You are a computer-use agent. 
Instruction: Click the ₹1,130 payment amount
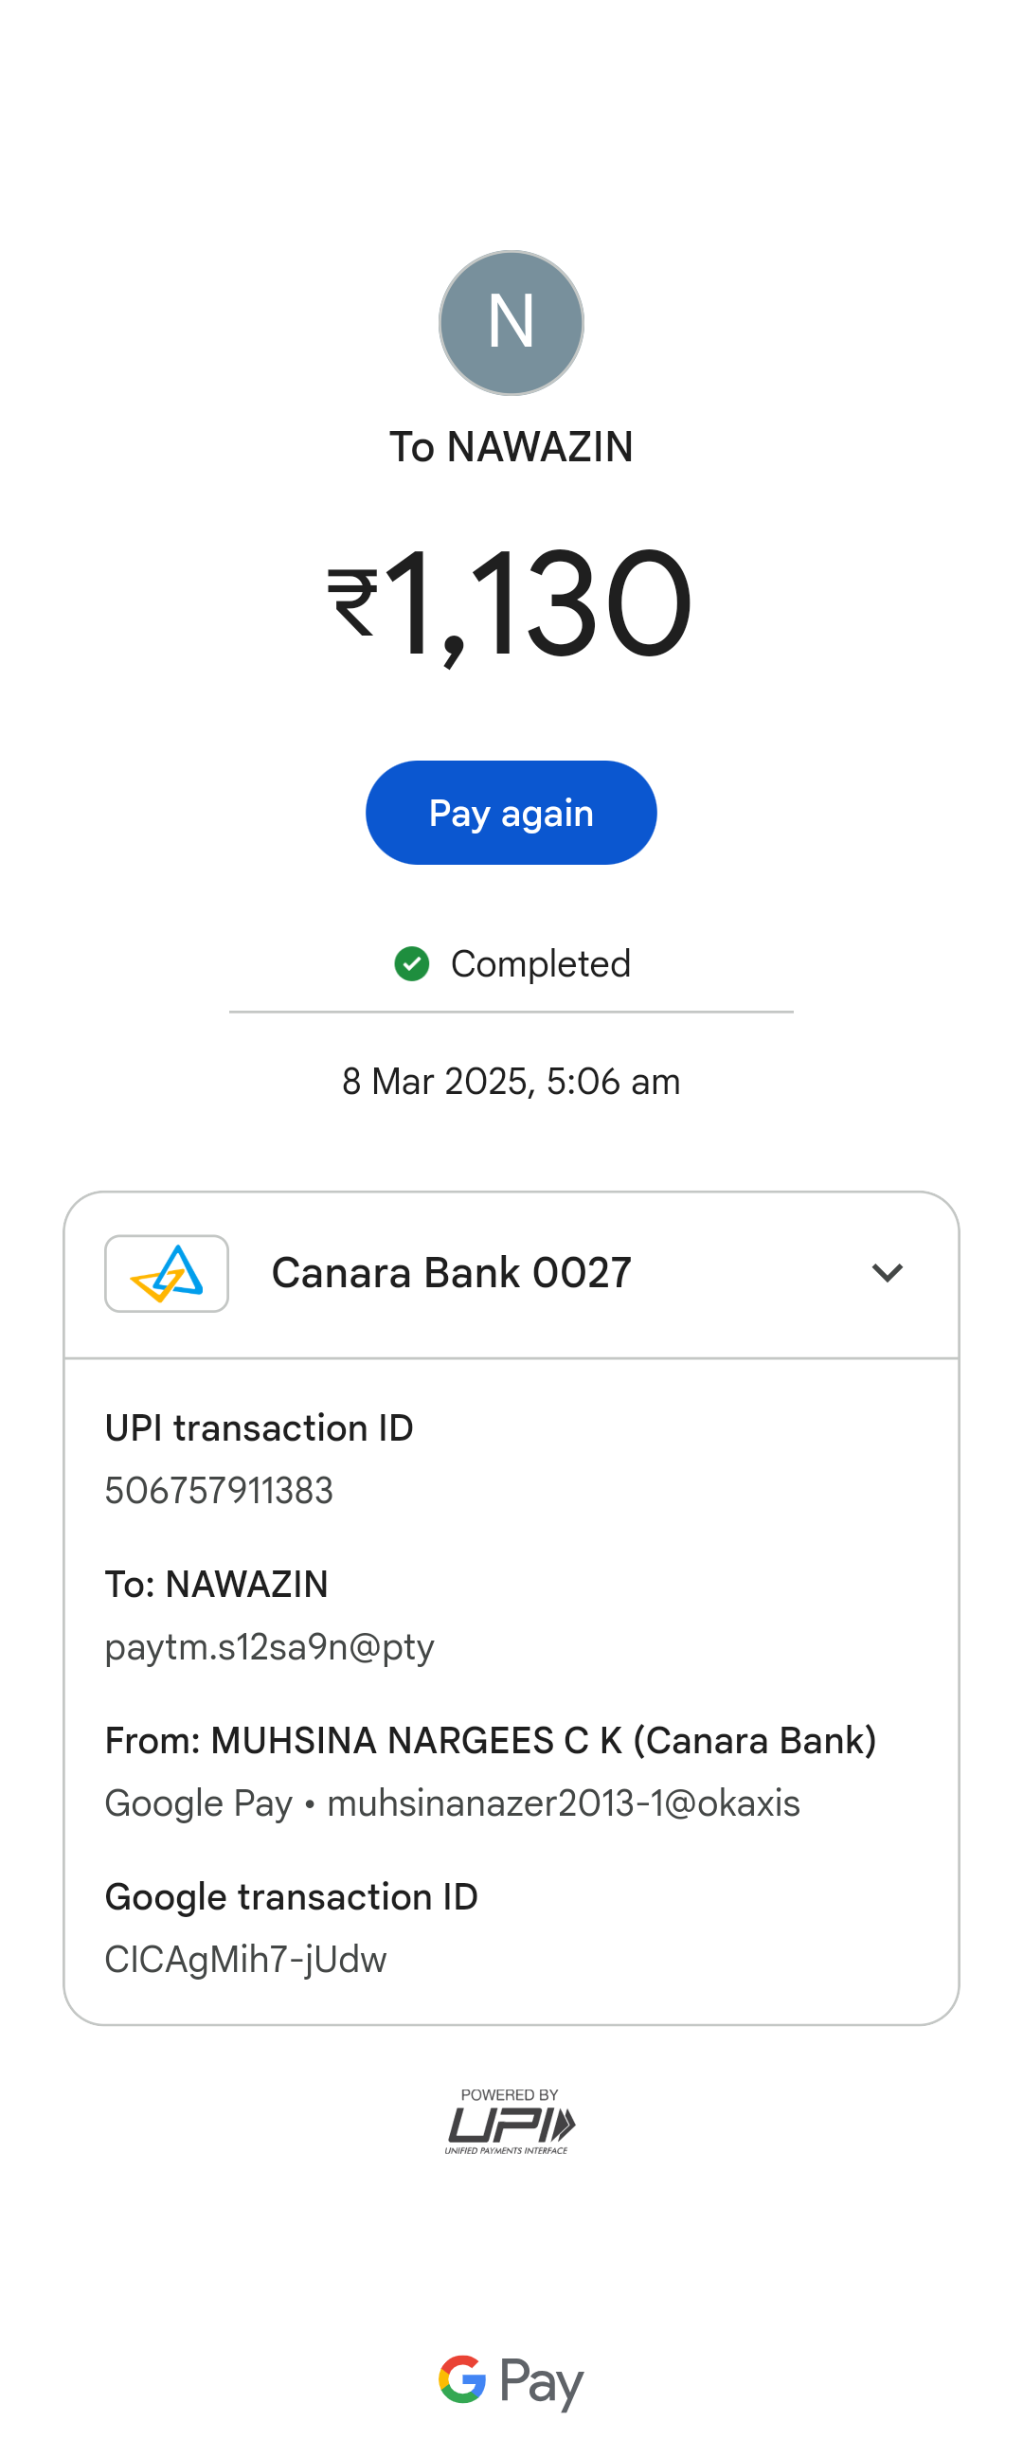coord(511,603)
